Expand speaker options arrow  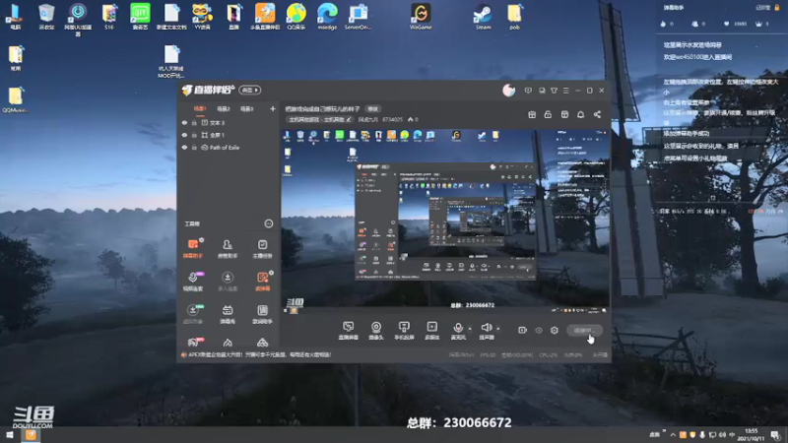tap(498, 329)
